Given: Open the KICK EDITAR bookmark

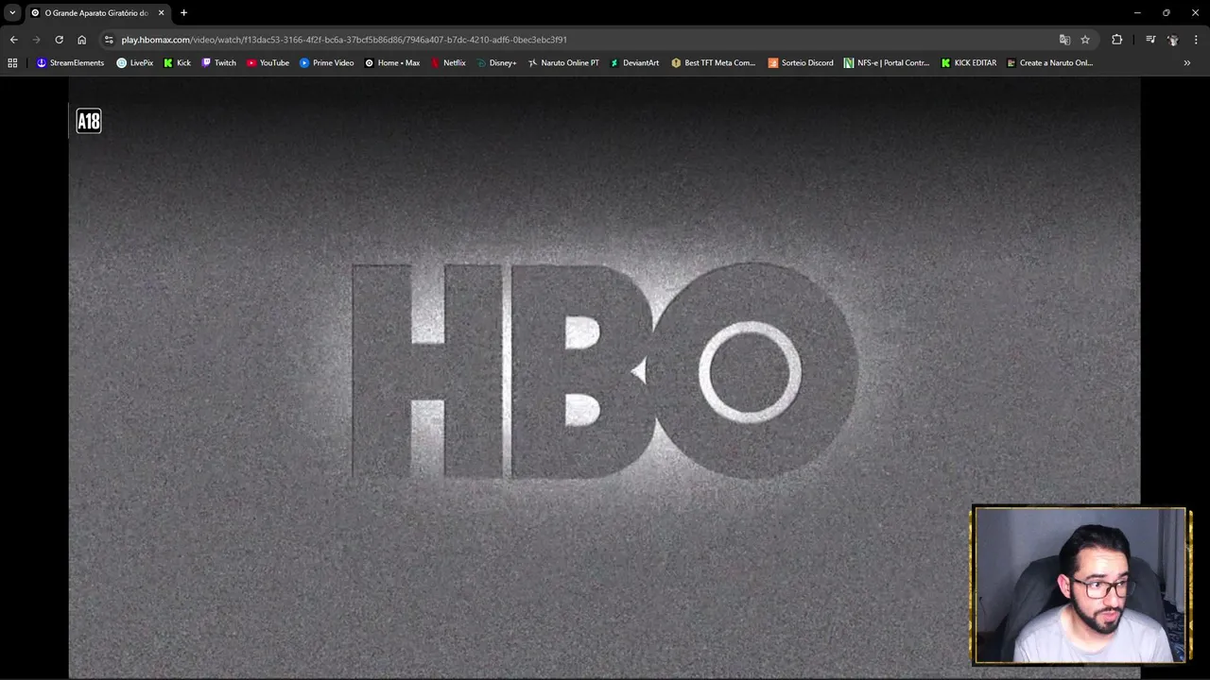Looking at the screenshot, I should pos(968,63).
